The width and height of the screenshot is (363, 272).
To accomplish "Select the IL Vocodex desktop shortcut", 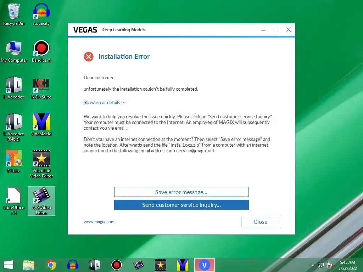I will click(x=14, y=88).
